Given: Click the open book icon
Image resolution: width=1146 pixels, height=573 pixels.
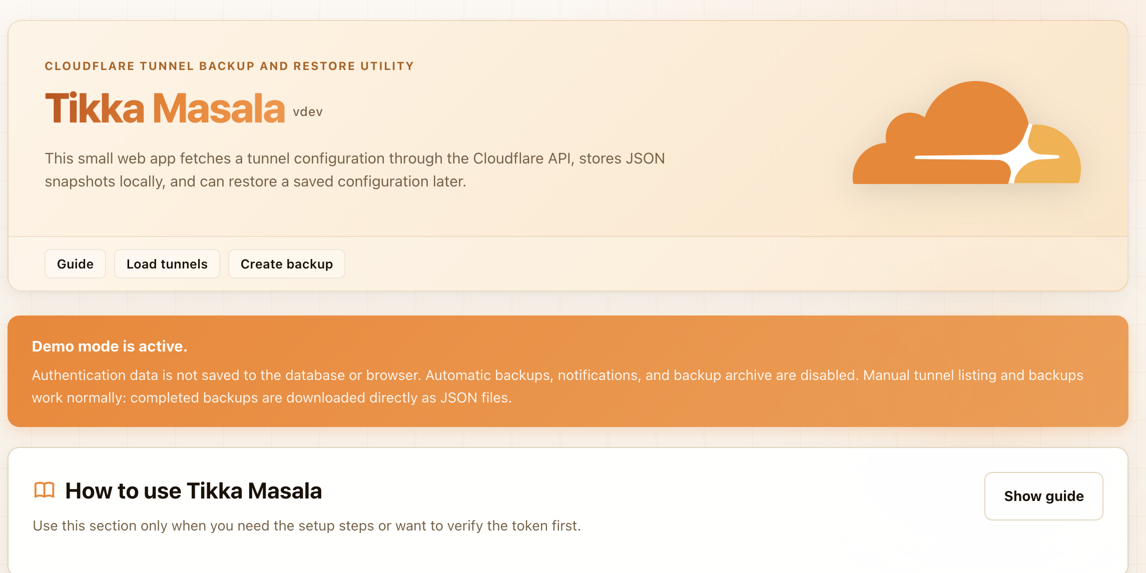Looking at the screenshot, I should point(44,490).
